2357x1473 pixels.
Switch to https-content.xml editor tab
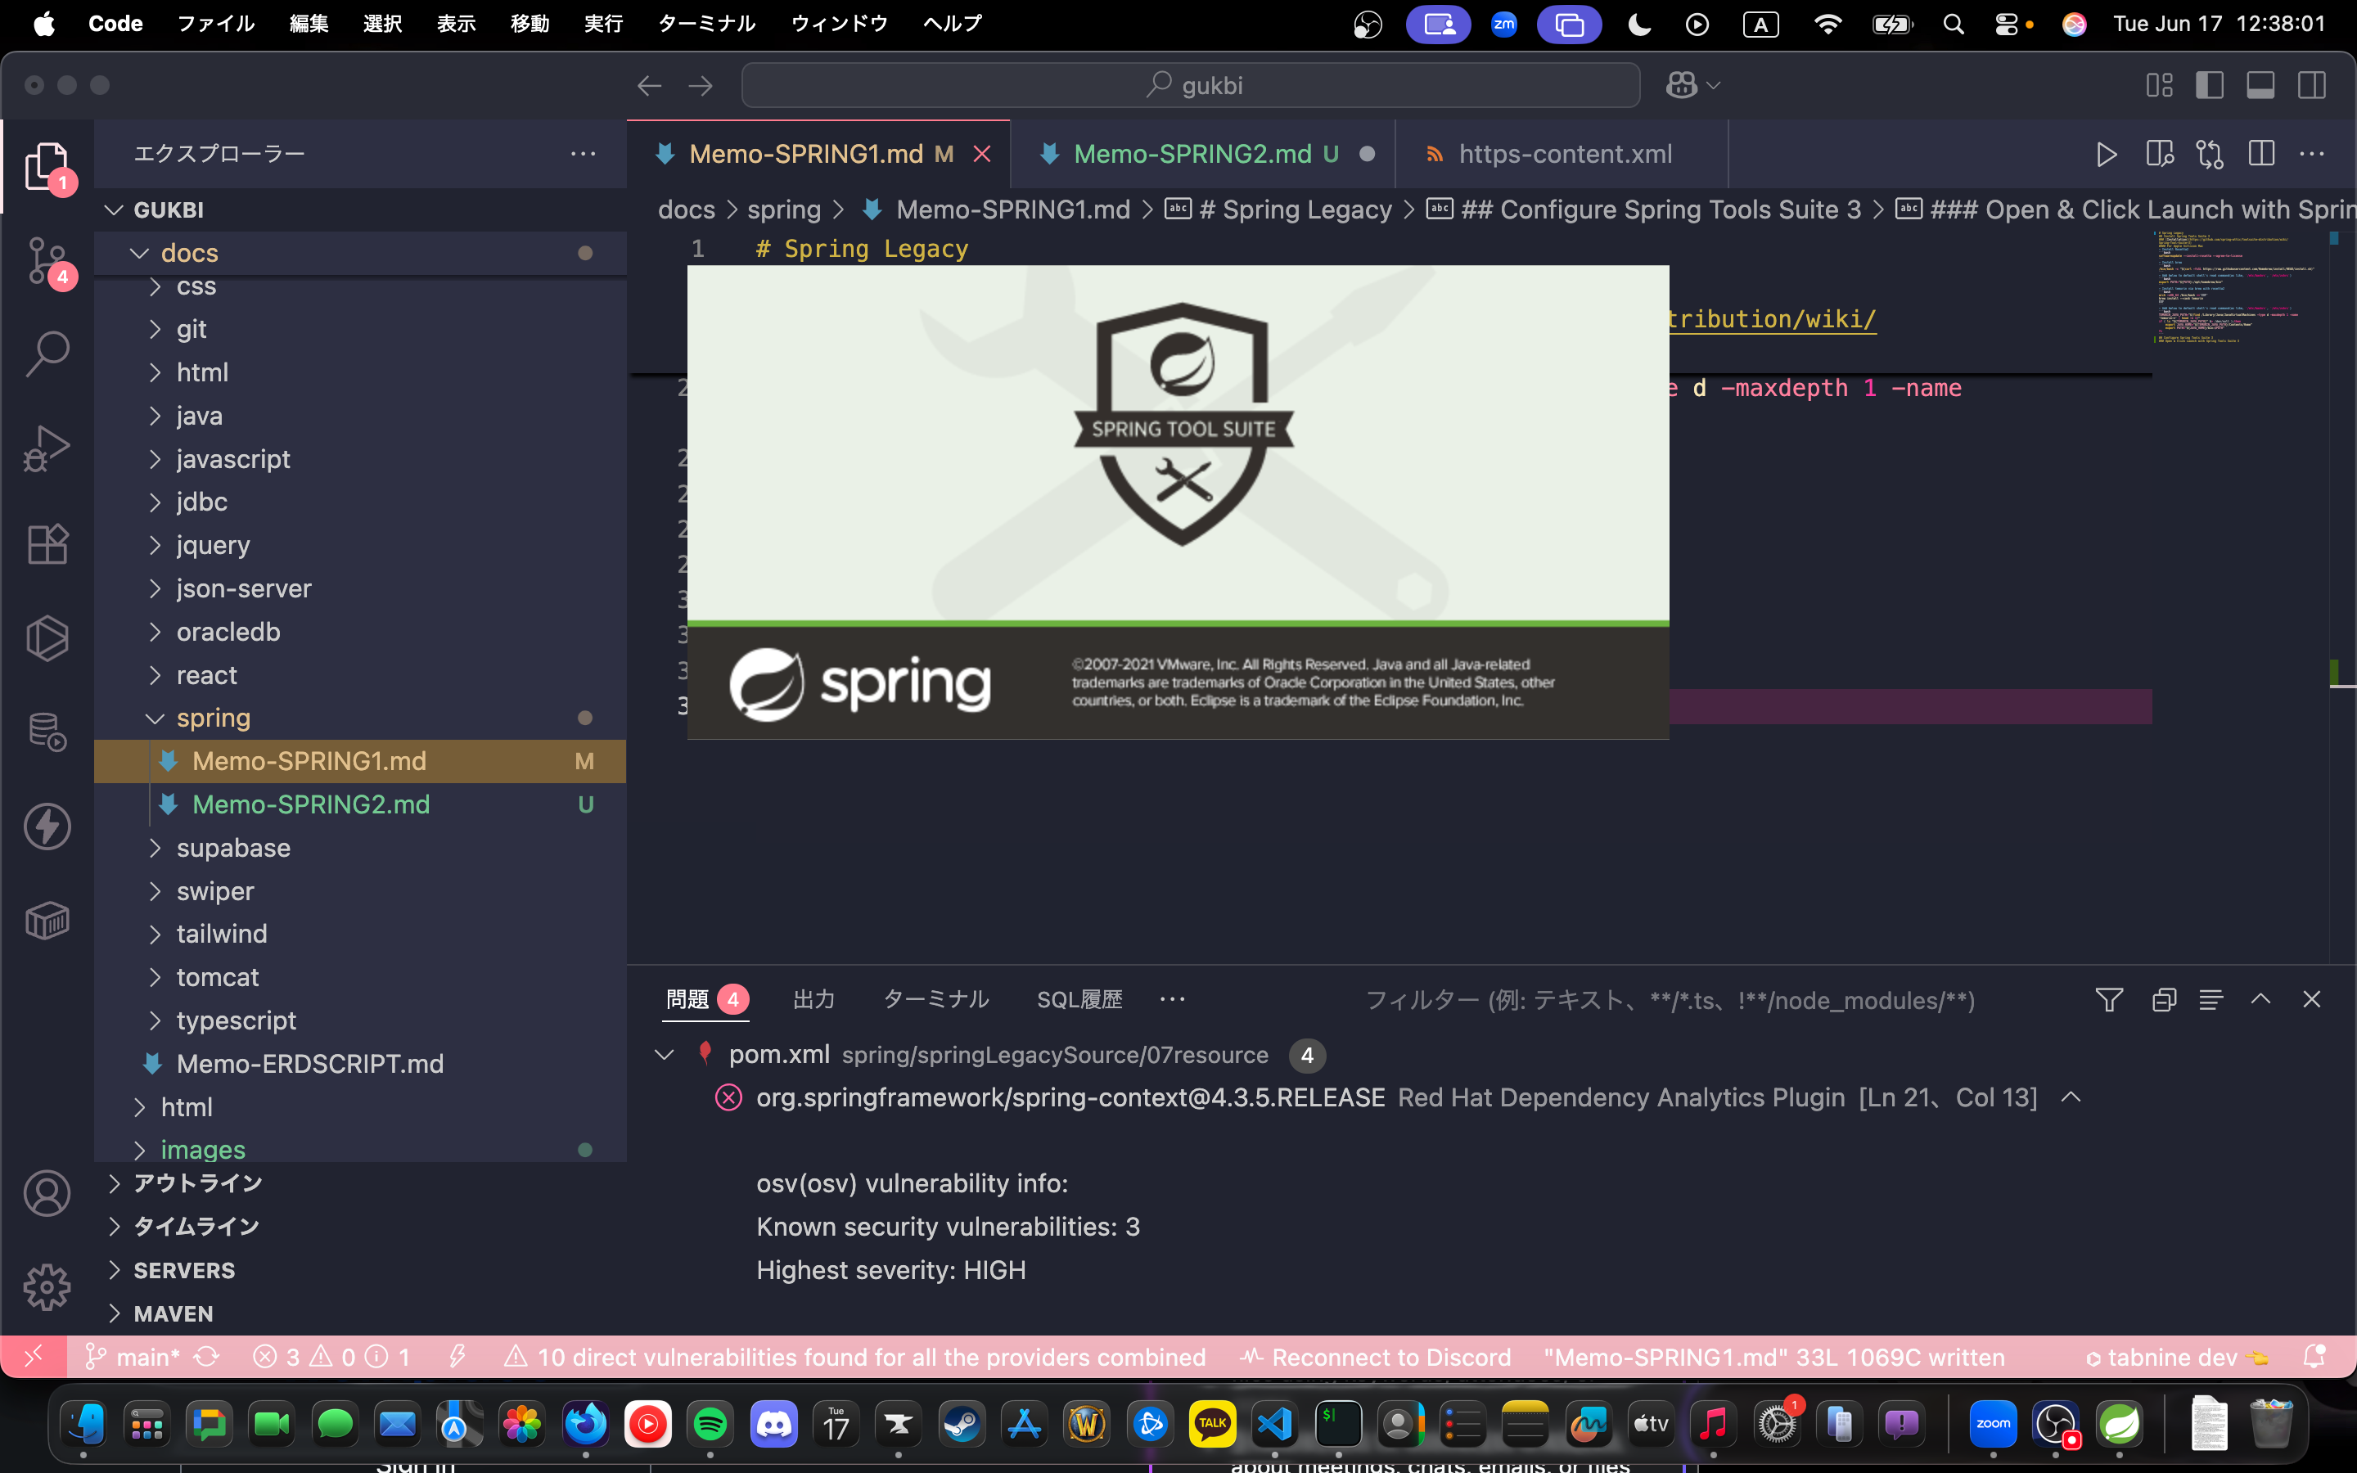pos(1562,154)
